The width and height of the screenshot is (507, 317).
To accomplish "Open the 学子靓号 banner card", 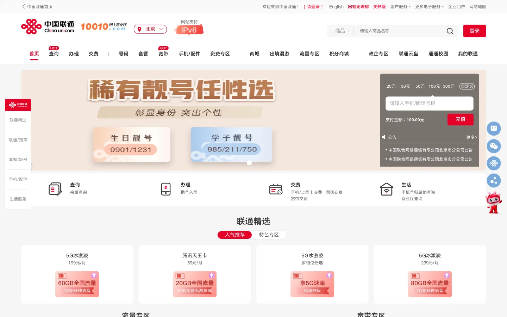I will pyautogui.click(x=232, y=144).
